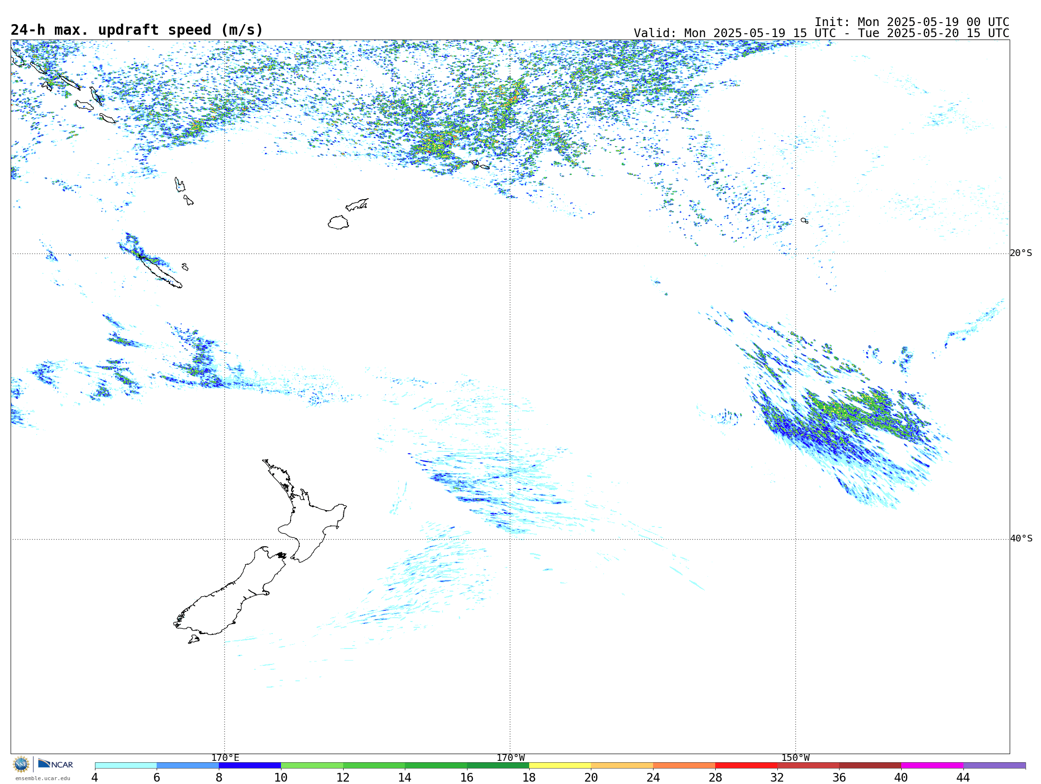The image size is (1041, 784).
Task: Select the light orange 20-24 colorbar swatch
Action: [x=622, y=766]
